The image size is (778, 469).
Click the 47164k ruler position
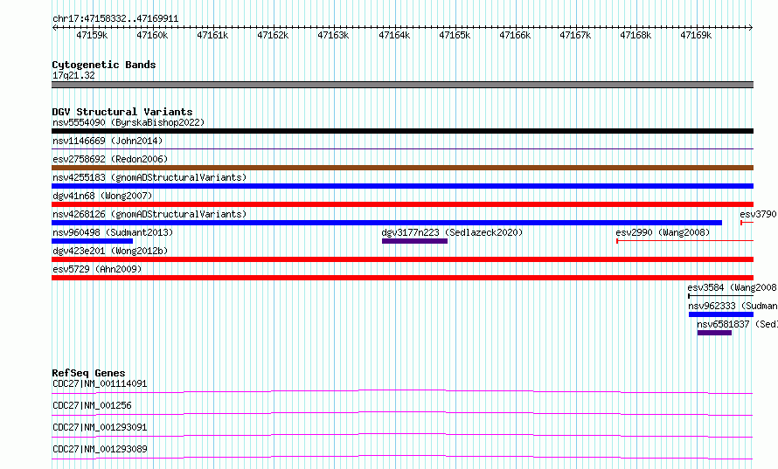[x=394, y=35]
